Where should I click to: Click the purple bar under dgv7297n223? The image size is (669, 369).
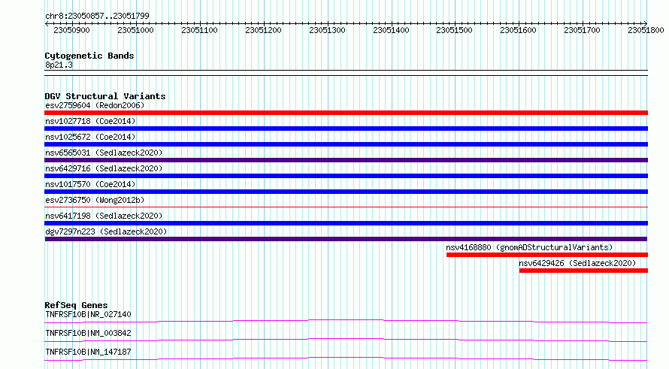[346, 239]
